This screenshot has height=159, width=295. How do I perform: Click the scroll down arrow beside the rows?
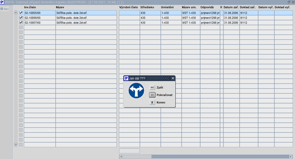[16, 145]
